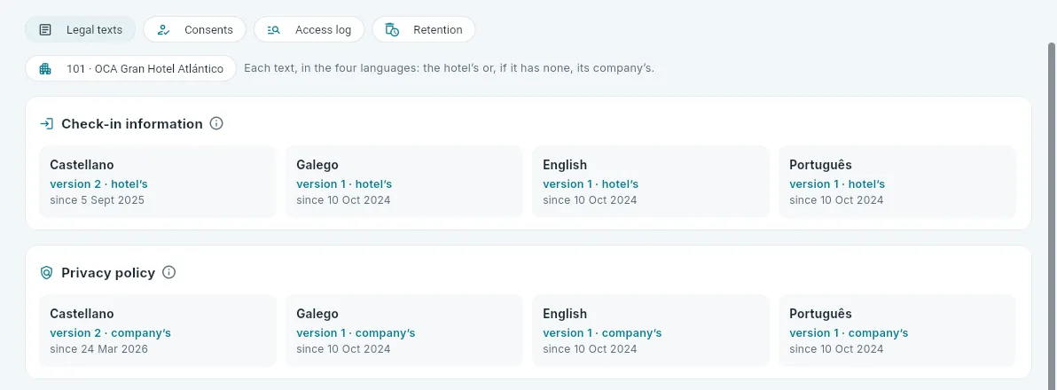Open the Legal texts tab
The width and height of the screenshot is (1057, 390).
[x=80, y=29]
